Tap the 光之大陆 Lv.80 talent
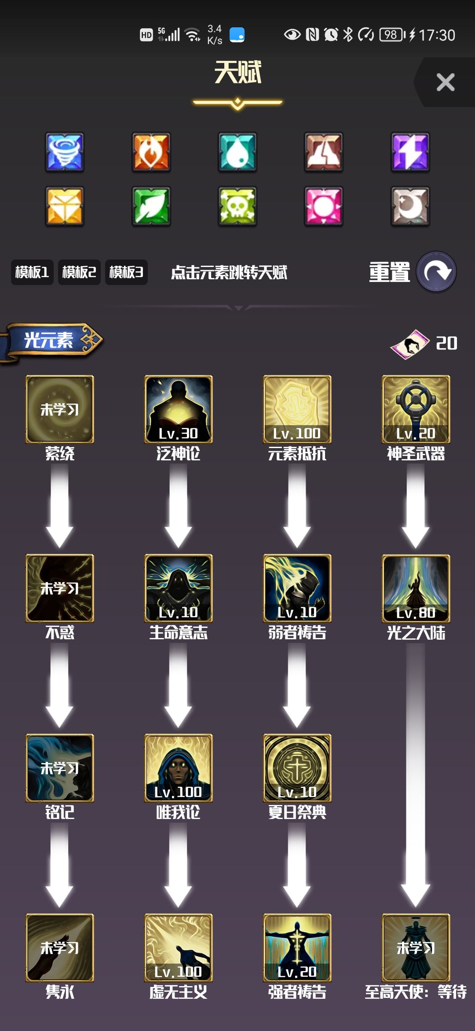475x1031 pixels. [x=416, y=589]
